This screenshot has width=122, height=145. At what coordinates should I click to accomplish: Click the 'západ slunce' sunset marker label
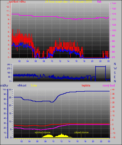click(81, 132)
